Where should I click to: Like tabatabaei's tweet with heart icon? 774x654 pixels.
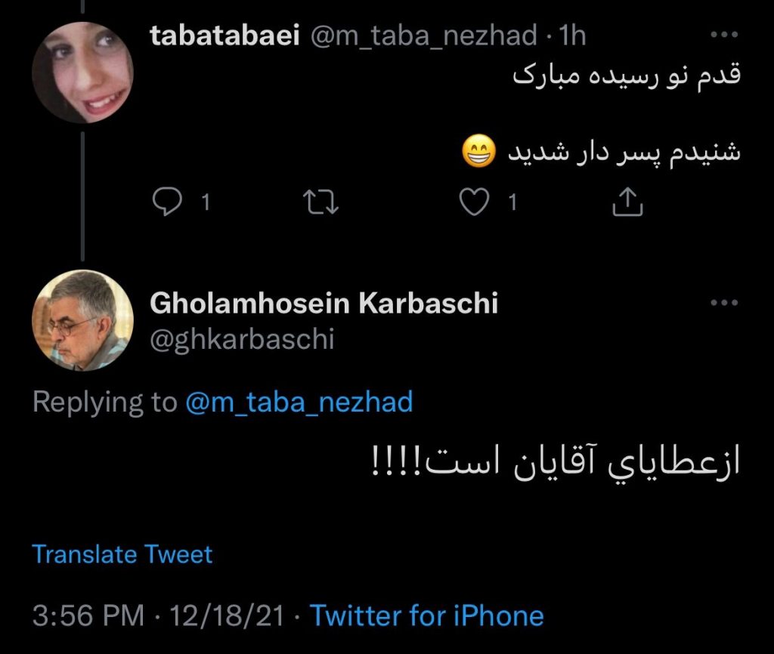click(475, 202)
